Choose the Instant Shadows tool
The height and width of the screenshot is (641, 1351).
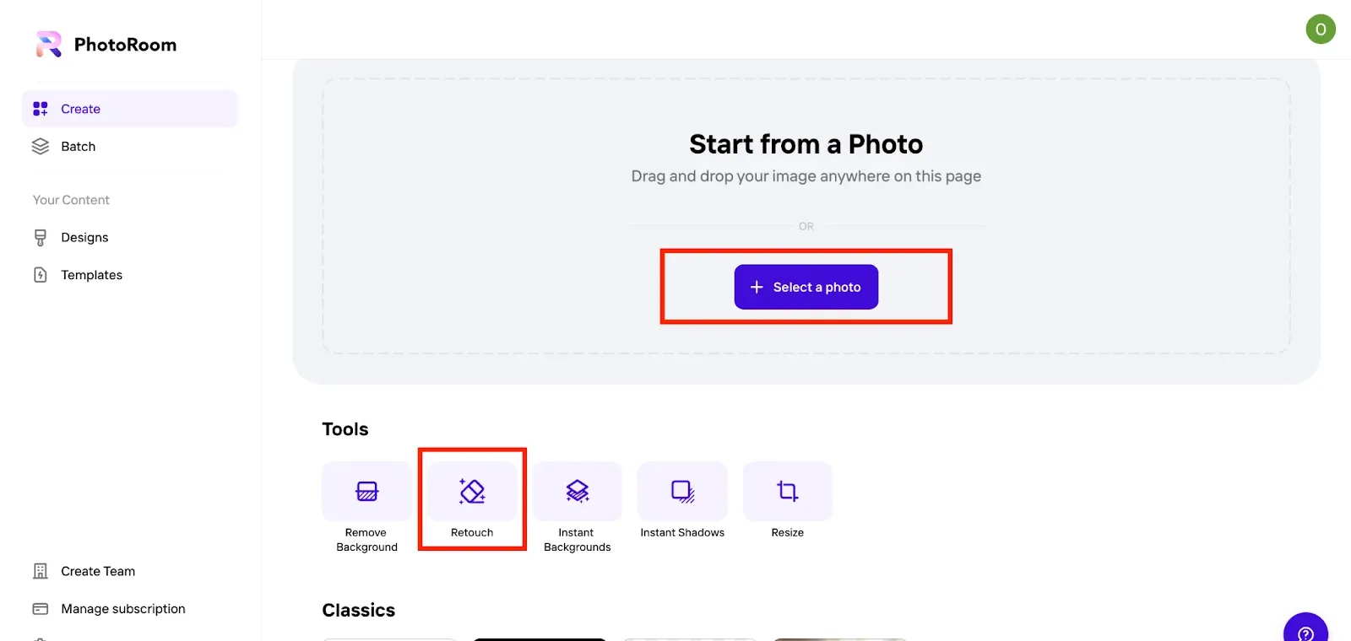[682, 491]
